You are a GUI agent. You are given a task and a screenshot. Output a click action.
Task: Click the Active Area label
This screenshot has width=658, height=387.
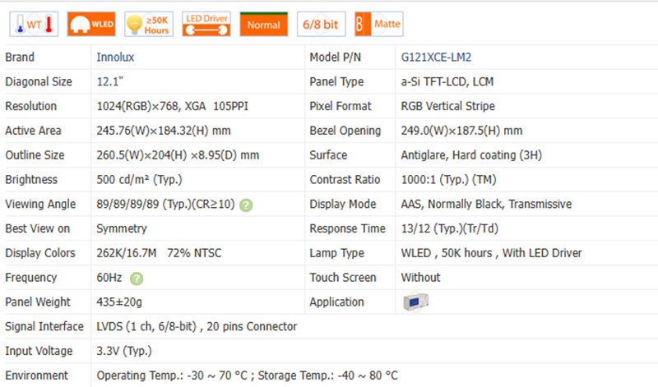[33, 131]
